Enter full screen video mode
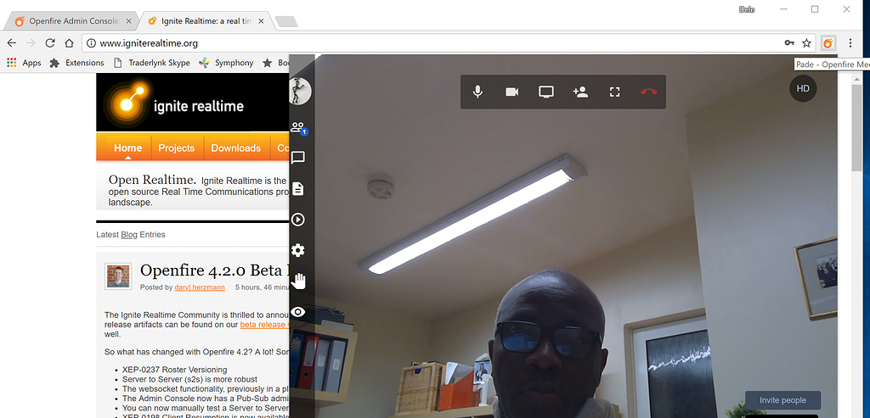The image size is (870, 418). (x=614, y=92)
